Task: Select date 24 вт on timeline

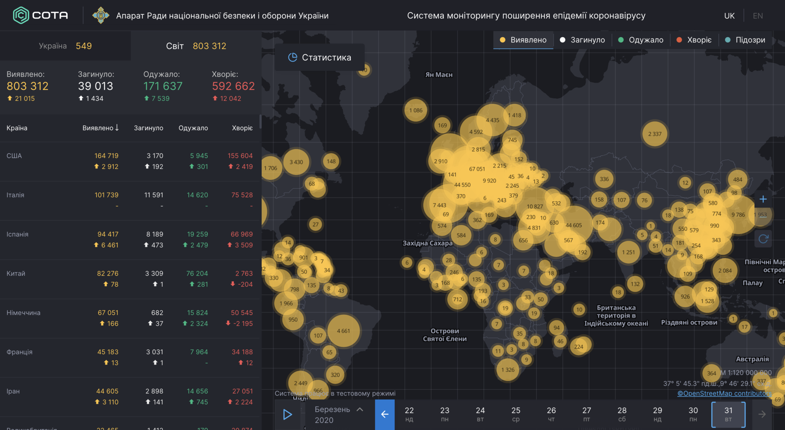Action: [480, 414]
